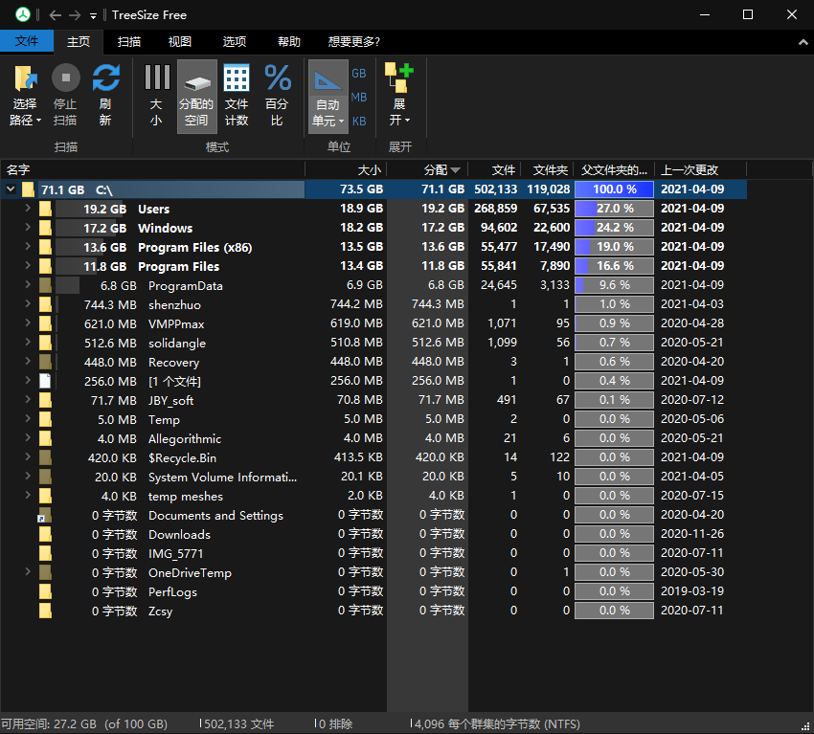Click the 想要更多? tab link
This screenshot has width=814, height=734.
[x=353, y=42]
